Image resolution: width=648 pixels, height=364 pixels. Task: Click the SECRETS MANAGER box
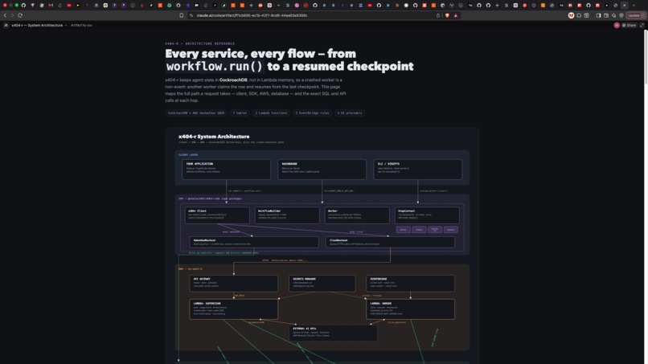tap(322, 284)
